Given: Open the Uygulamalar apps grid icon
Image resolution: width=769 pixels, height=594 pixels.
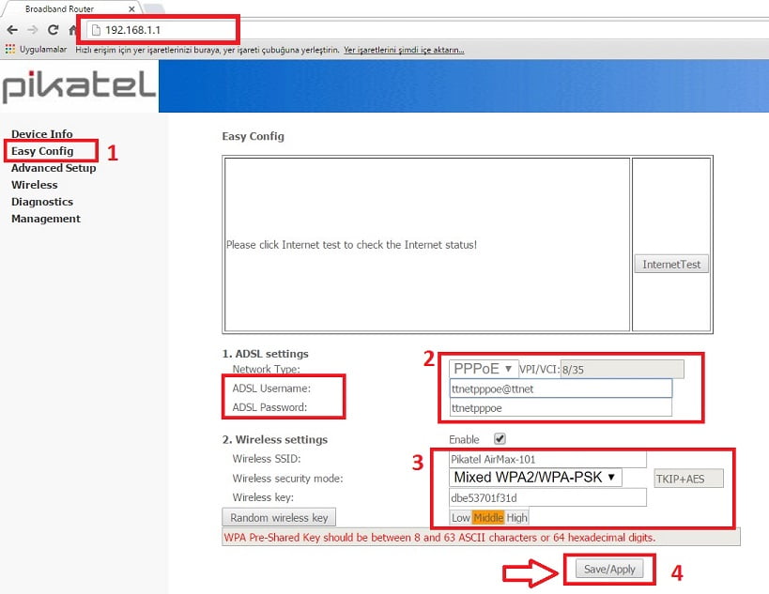Looking at the screenshot, I should [10, 49].
